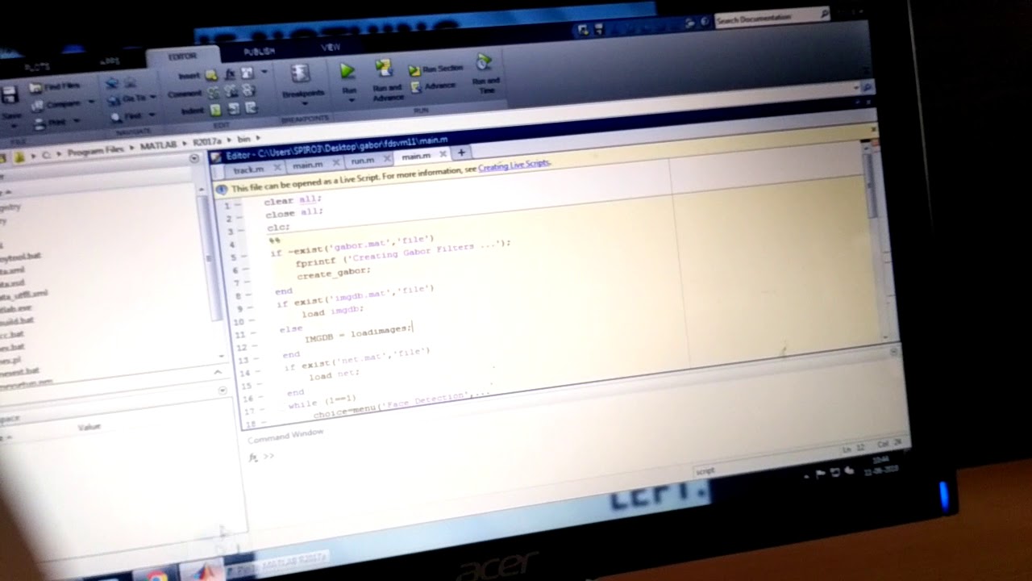Screen dimensions: 1032x581
Task: Click the first Comment icon
Action: tap(214, 93)
